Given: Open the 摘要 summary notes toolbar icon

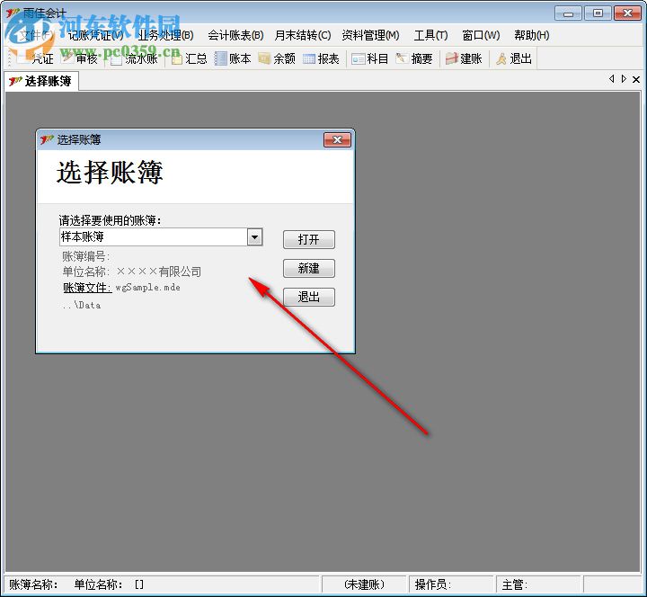Looking at the screenshot, I should (414, 58).
